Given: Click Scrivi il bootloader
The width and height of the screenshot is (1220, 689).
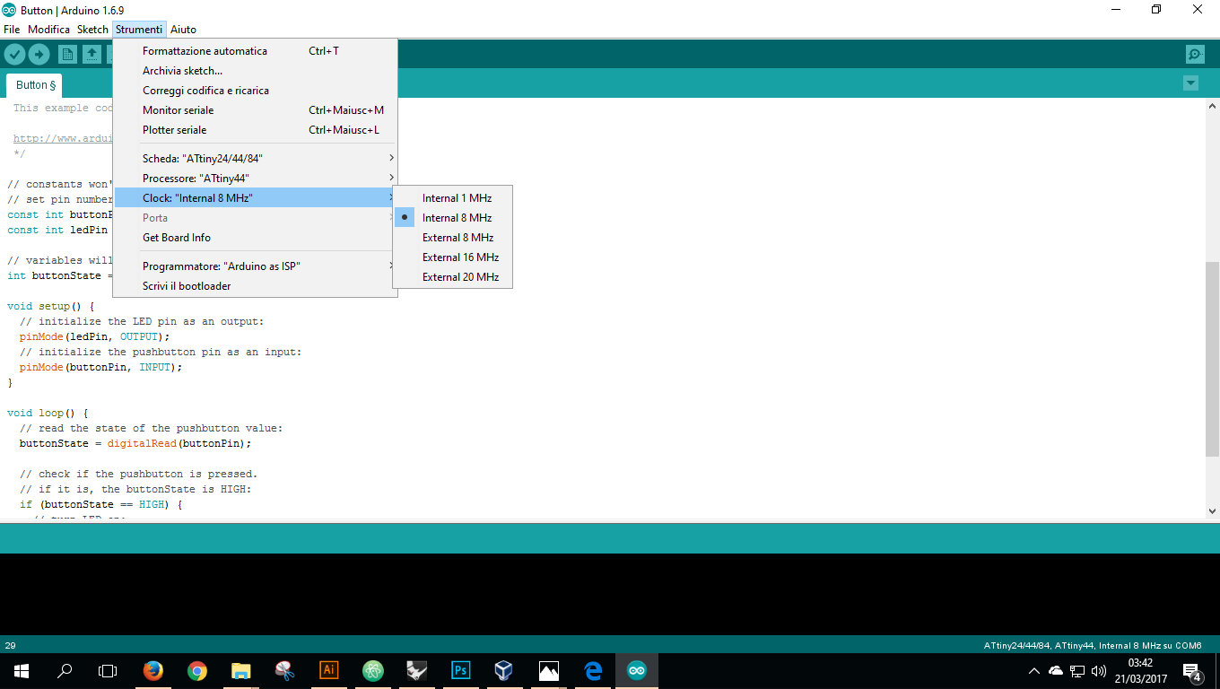Looking at the screenshot, I should [x=255, y=286].
